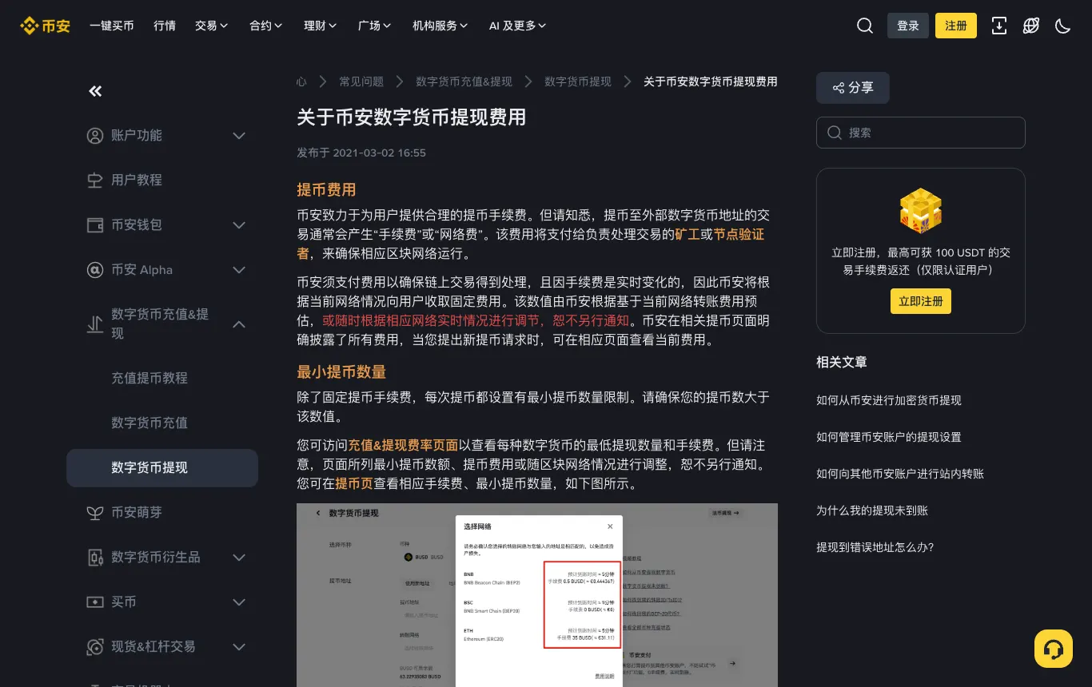Image resolution: width=1092 pixels, height=687 pixels.
Task: Open the 充值&提现费率页面 link
Action: [403, 445]
